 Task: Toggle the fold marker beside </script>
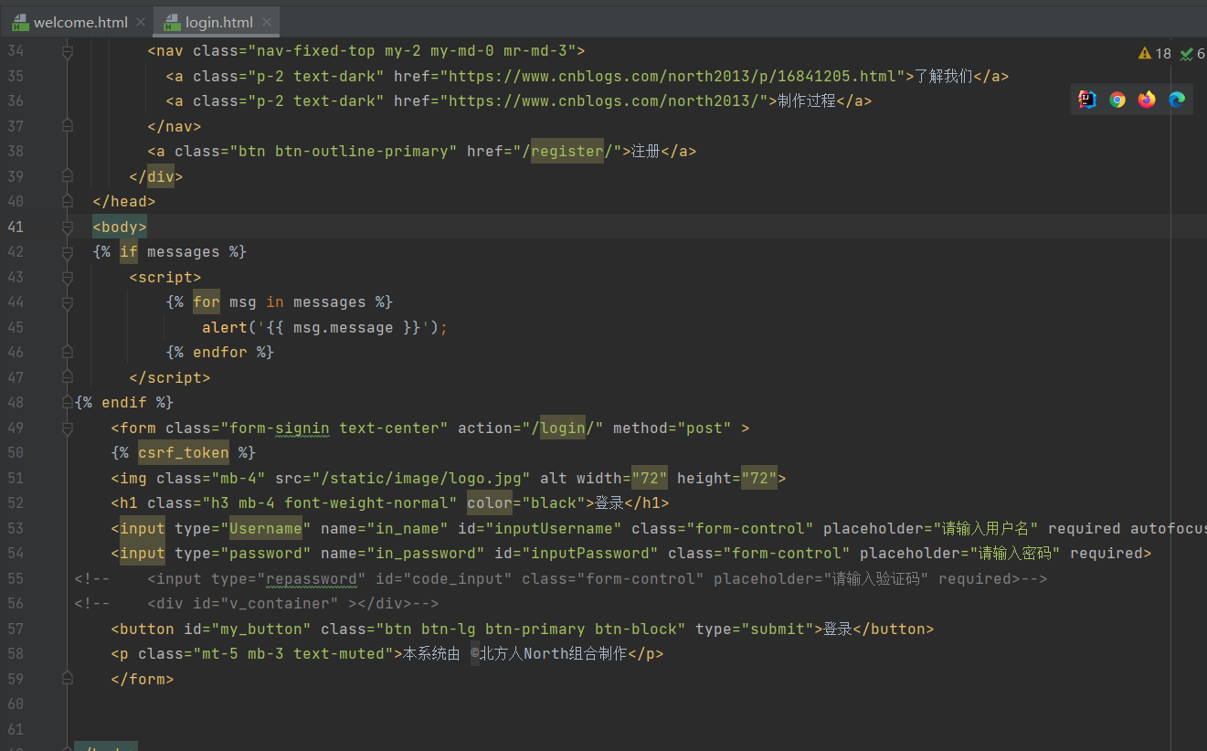[x=67, y=377]
